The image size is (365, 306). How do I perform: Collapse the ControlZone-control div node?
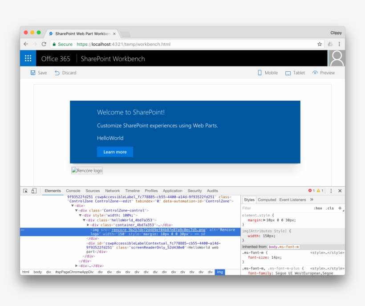click(77, 210)
